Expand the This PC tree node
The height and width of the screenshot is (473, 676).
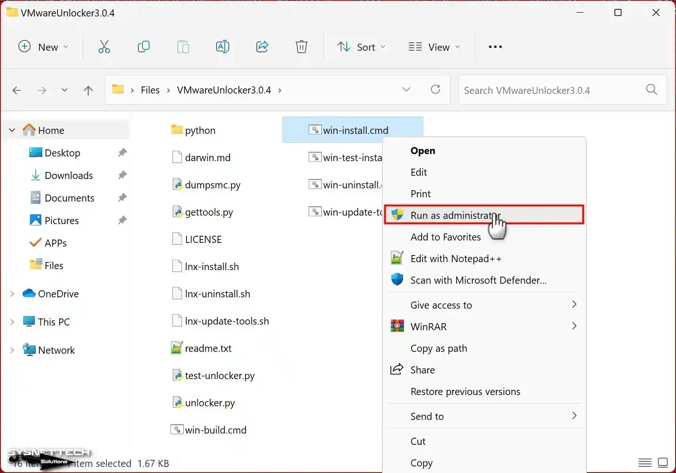pyautogui.click(x=12, y=322)
